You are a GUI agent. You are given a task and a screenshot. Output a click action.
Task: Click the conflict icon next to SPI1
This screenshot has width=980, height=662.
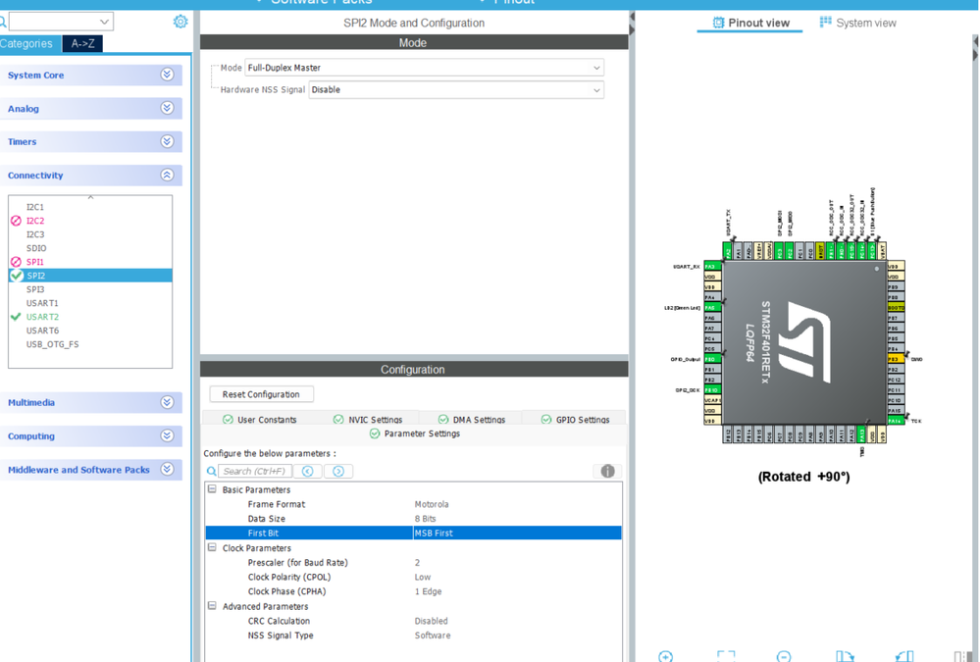(17, 262)
